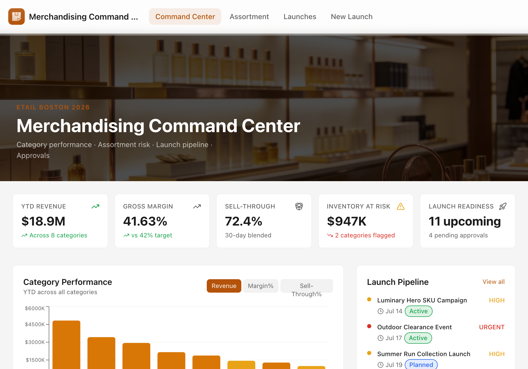The image size is (528, 369).
Task: Click the red dot for Outdoor Clearance Event
Action: [369, 326]
